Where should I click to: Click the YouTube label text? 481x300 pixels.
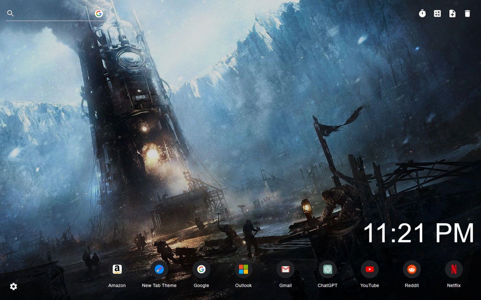(370, 285)
